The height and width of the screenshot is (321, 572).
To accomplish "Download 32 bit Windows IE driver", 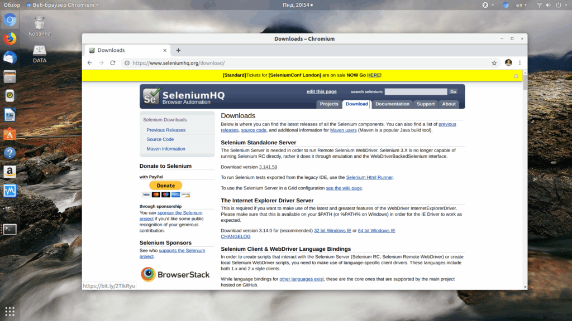I will point(332,231).
